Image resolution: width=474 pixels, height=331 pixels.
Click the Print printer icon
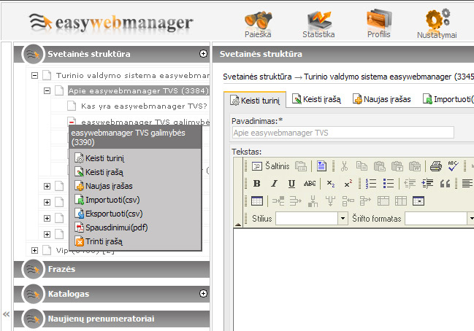pyautogui.click(x=435, y=166)
